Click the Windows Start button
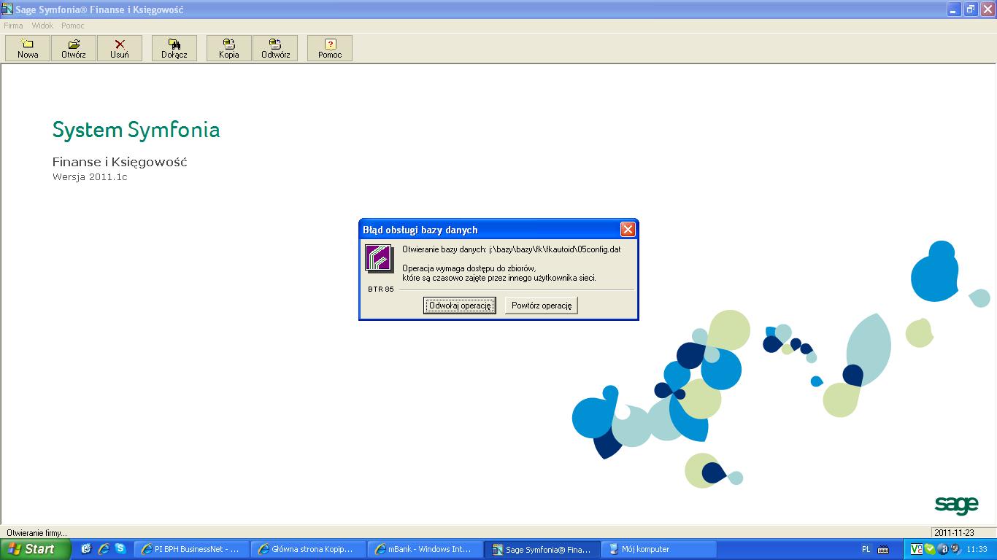The image size is (997, 560). click(x=36, y=549)
